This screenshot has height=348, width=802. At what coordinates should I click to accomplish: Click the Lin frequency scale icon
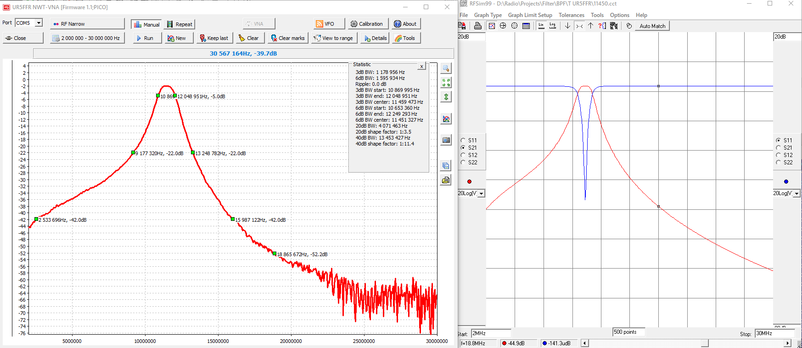542,26
